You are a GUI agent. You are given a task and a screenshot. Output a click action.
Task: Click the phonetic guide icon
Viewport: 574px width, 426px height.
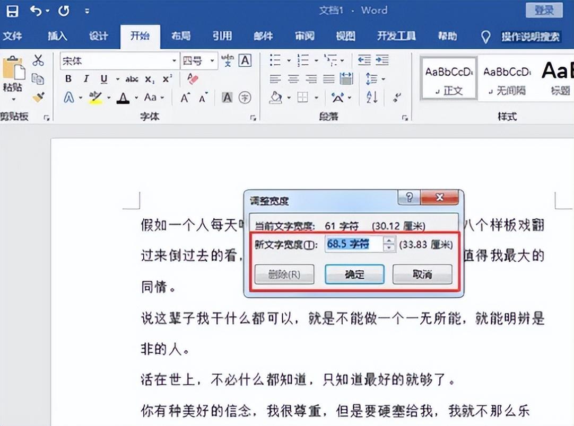228,60
